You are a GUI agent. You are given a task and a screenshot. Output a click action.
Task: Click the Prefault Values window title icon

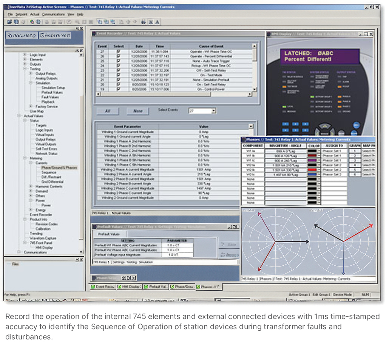[94, 227]
